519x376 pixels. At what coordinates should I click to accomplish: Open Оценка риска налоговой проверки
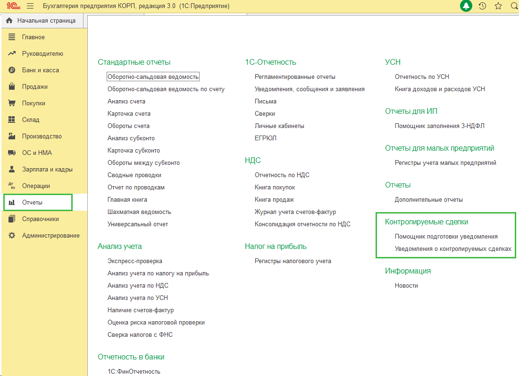(156, 322)
